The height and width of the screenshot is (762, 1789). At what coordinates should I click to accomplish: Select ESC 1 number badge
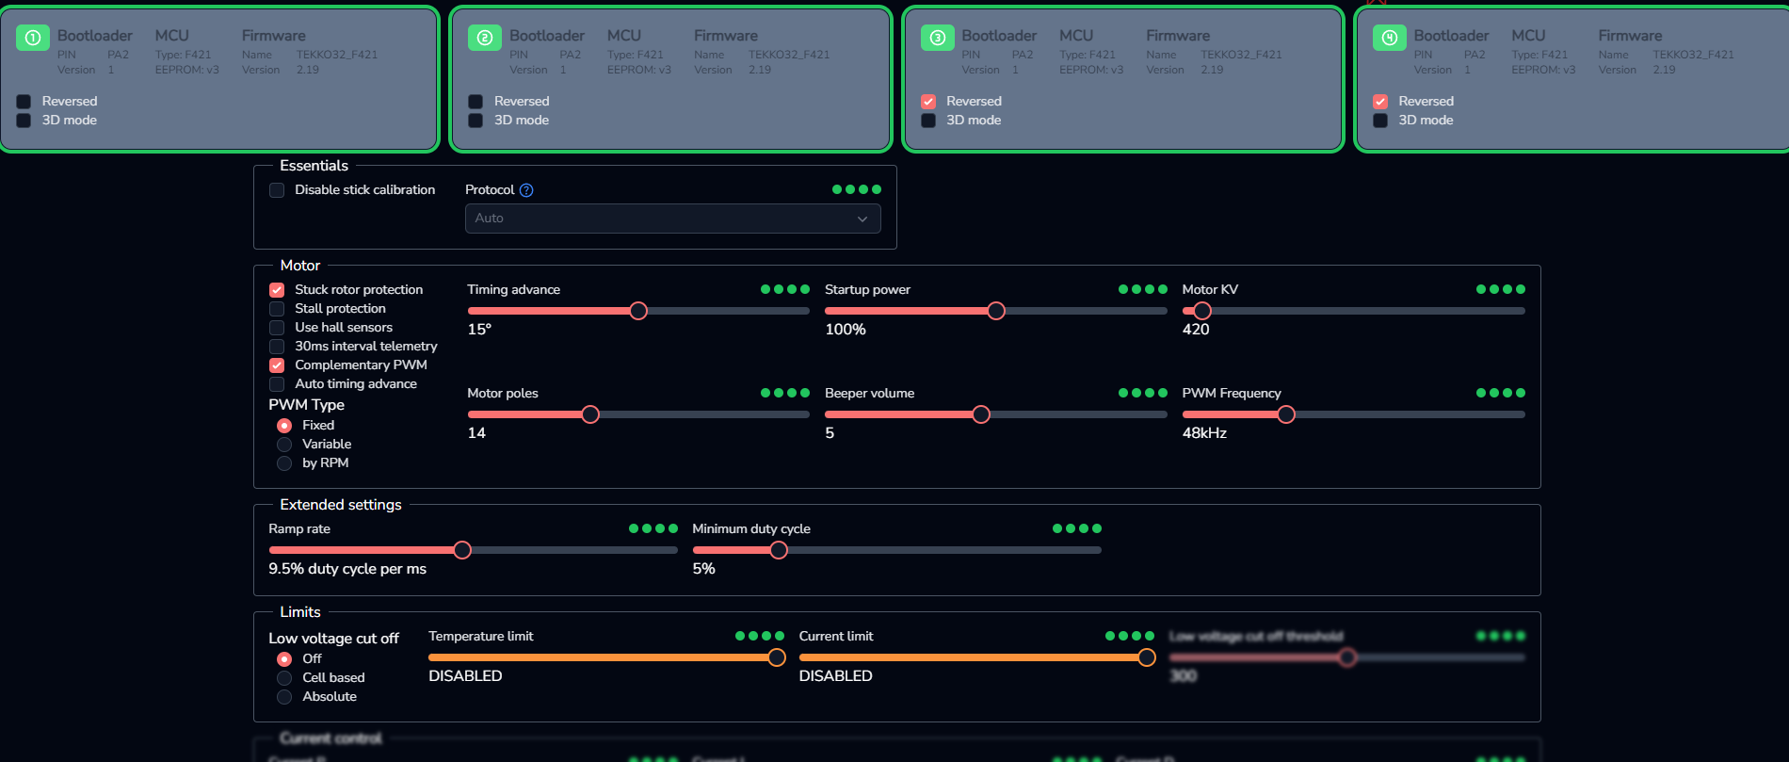coord(33,38)
